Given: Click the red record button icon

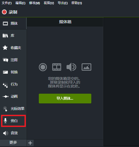Looking at the screenshot, I should point(4,12).
